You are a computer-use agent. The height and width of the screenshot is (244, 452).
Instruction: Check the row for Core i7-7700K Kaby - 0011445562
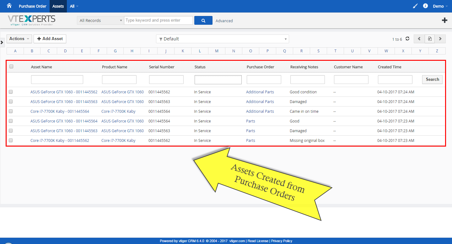click(11, 140)
